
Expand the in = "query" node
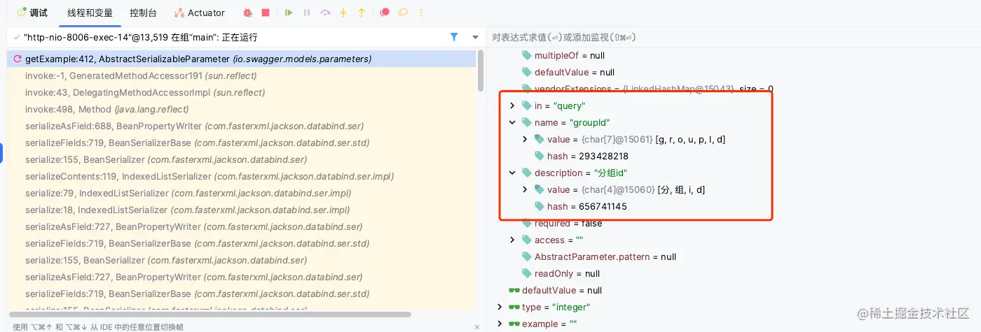[512, 106]
